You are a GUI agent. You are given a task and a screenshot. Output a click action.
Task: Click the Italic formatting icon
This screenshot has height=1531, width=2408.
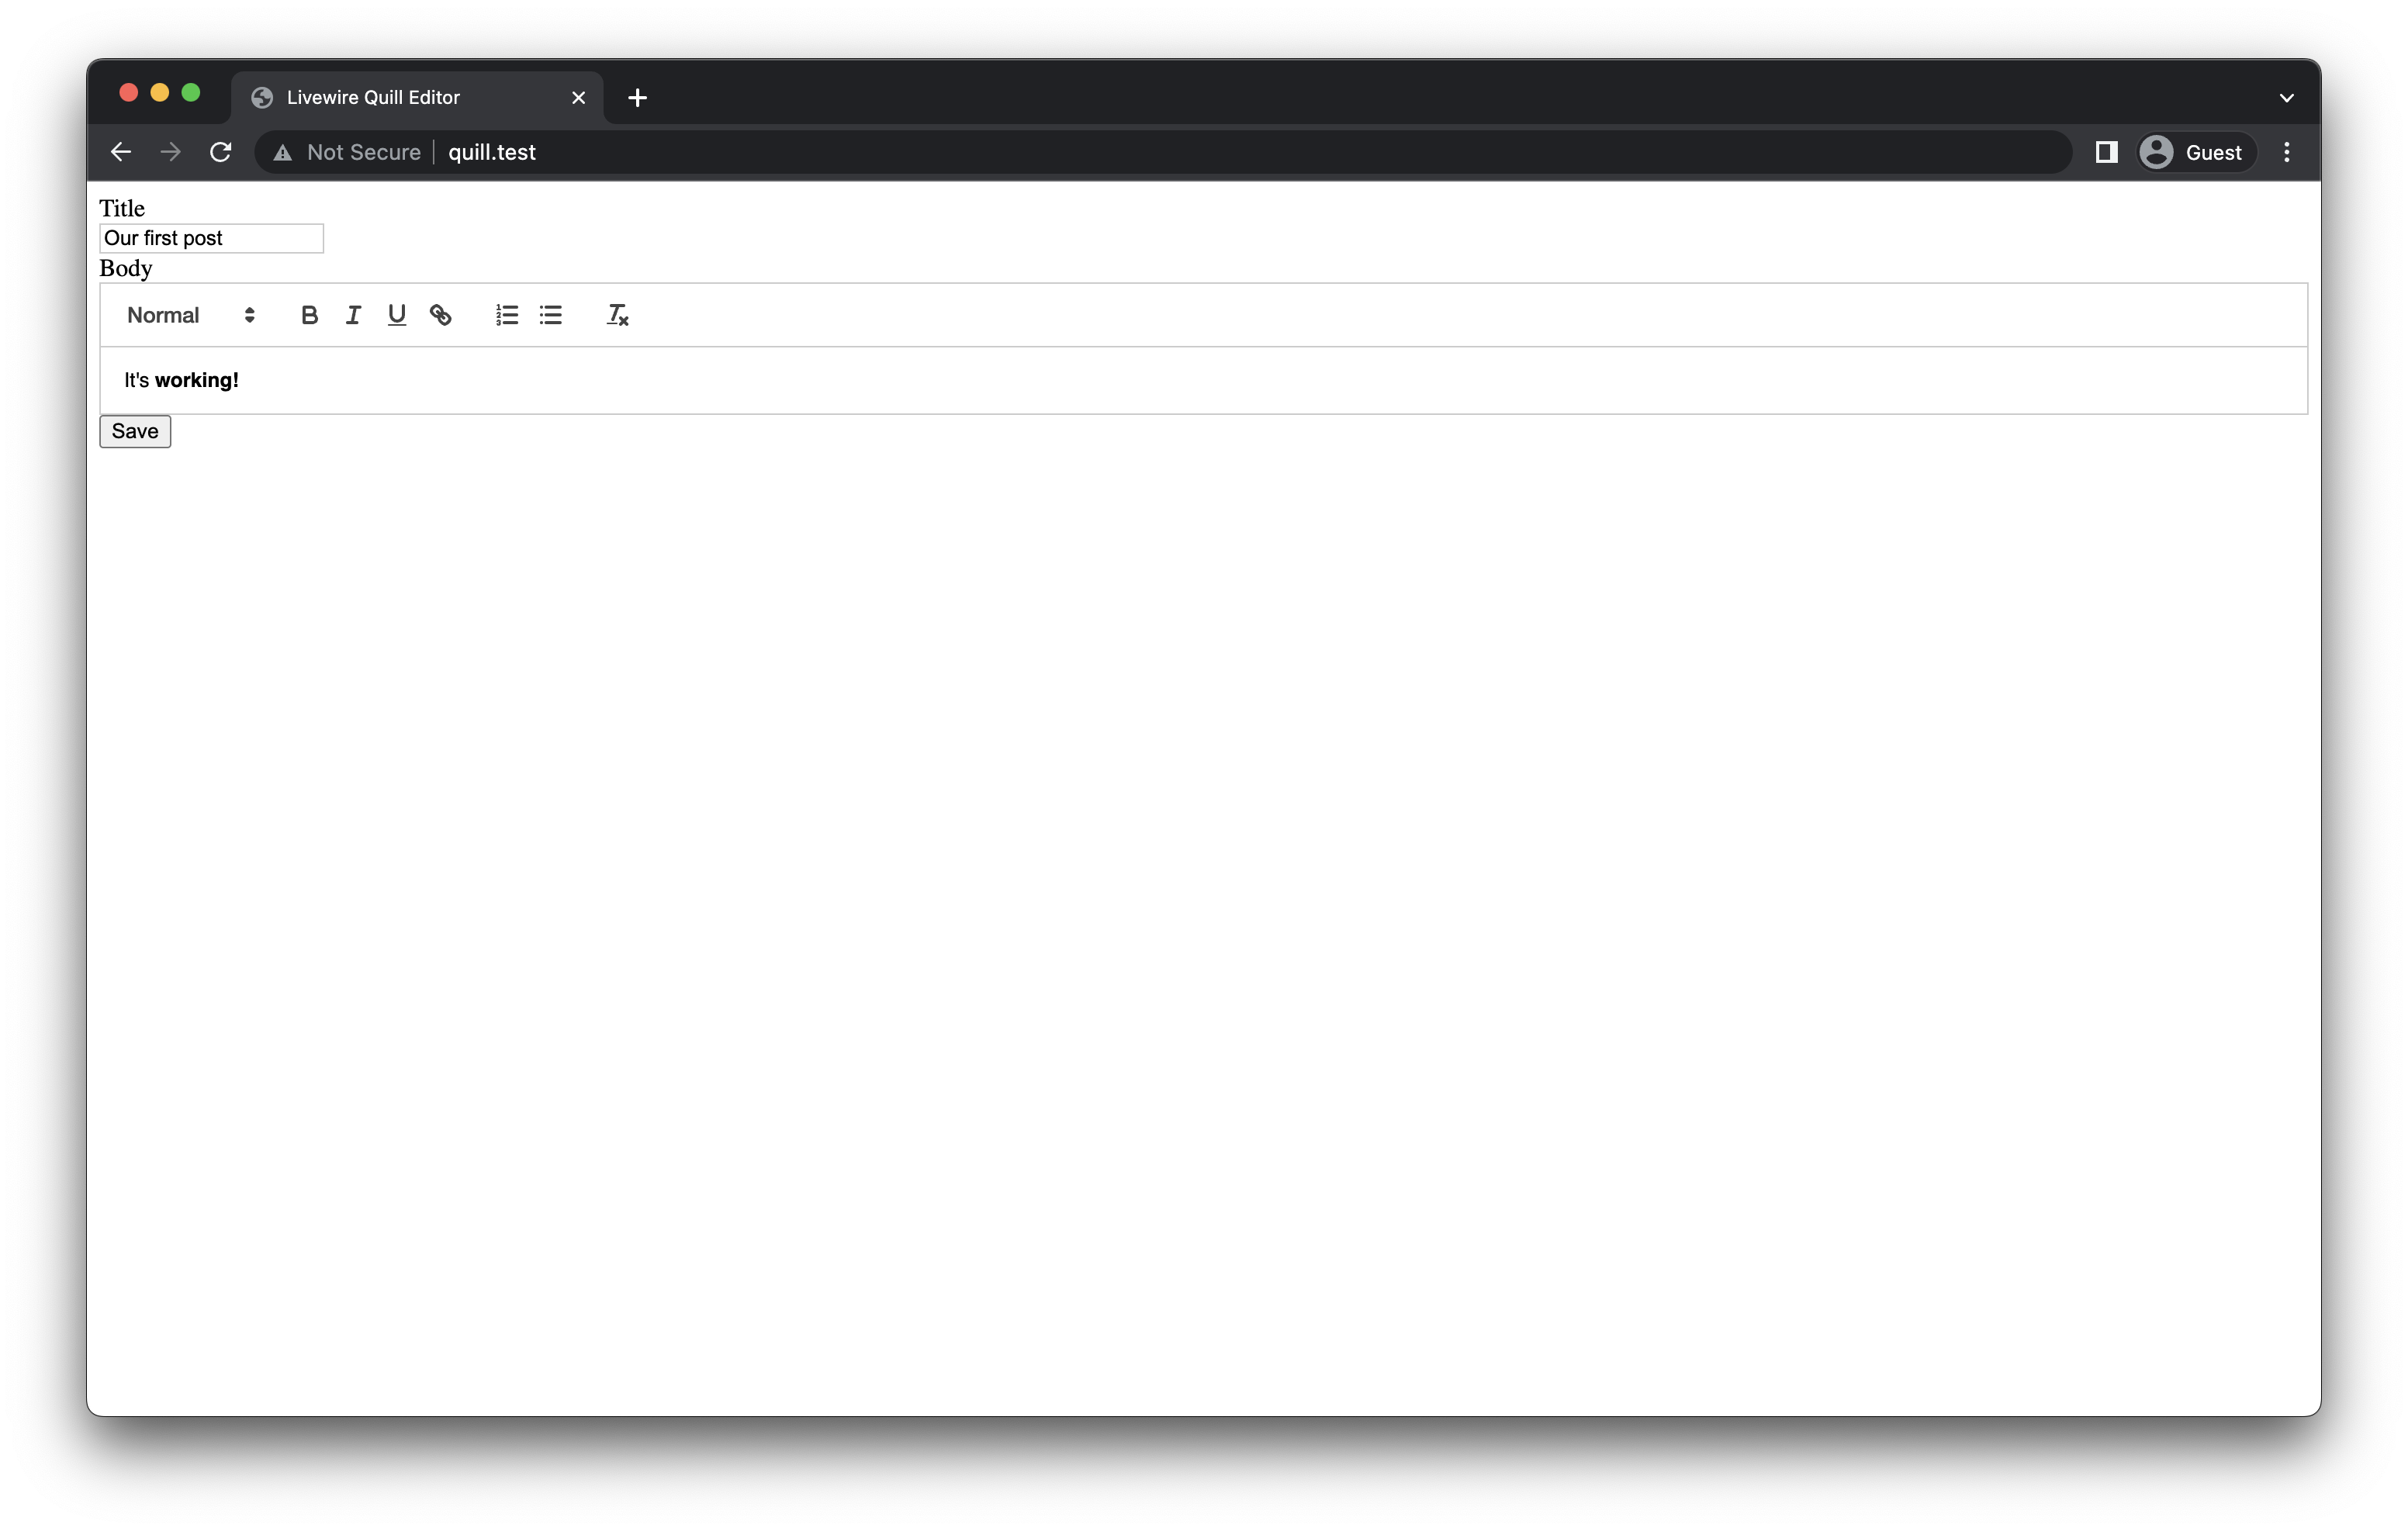click(x=351, y=314)
